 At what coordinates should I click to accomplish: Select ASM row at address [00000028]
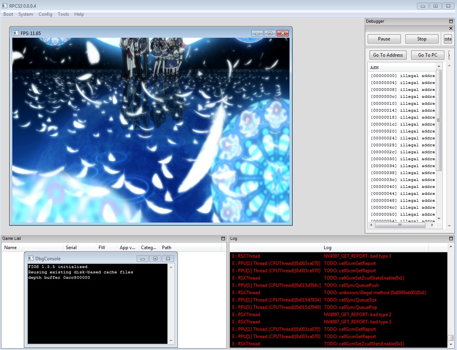(402, 145)
